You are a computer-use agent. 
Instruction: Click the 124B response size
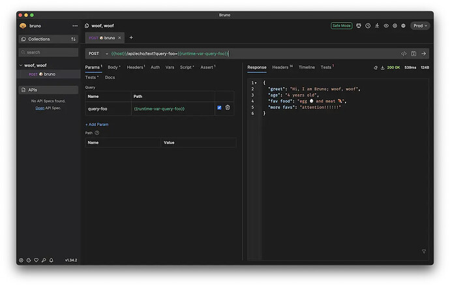coord(425,67)
